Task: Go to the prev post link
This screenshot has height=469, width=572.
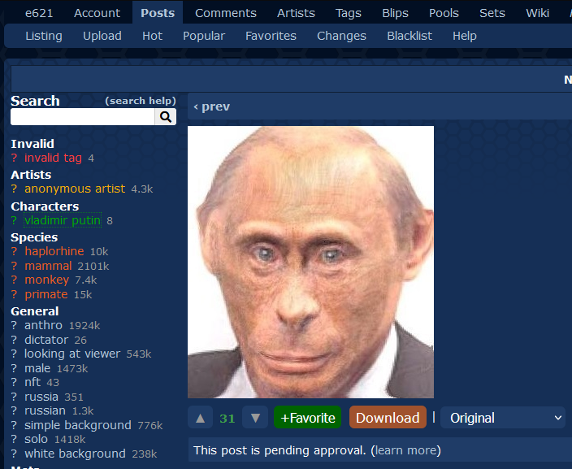Action: pos(212,106)
